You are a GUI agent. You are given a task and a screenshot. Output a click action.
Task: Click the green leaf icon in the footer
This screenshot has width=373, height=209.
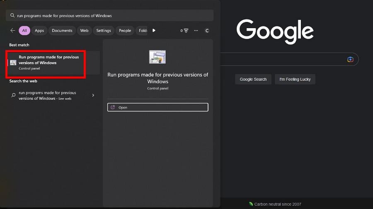click(x=251, y=204)
